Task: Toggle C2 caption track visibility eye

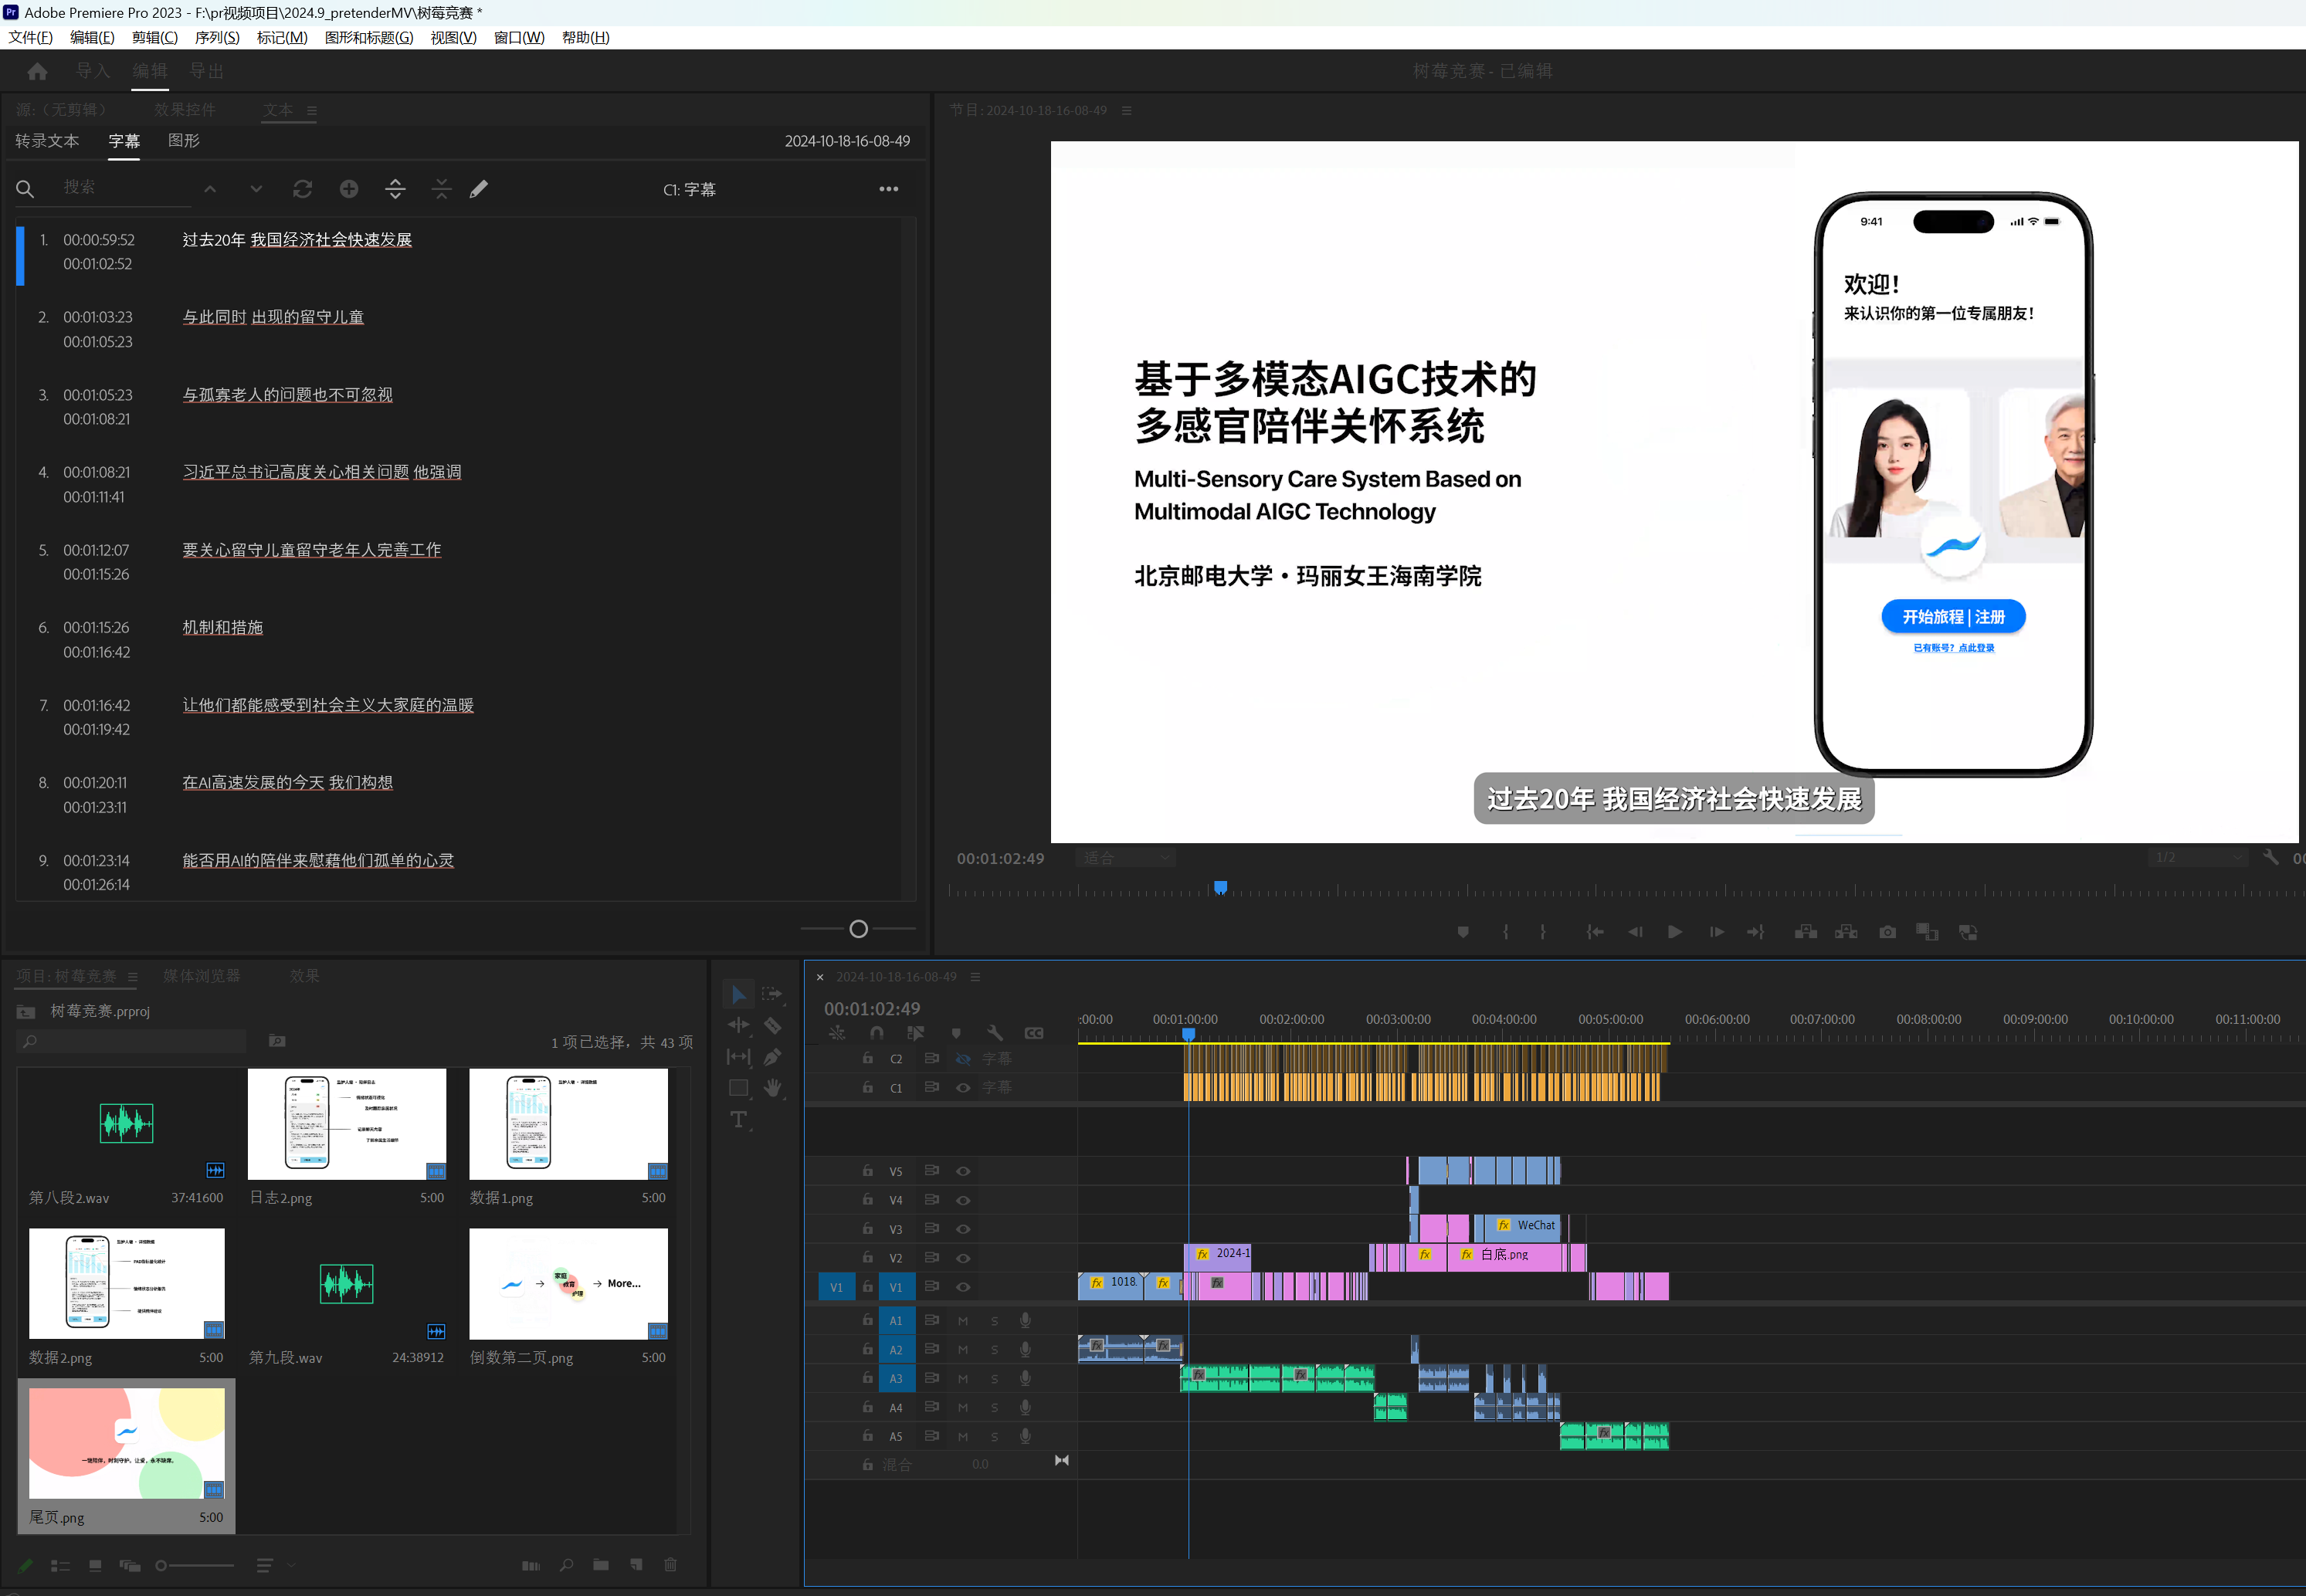Action: click(x=963, y=1059)
